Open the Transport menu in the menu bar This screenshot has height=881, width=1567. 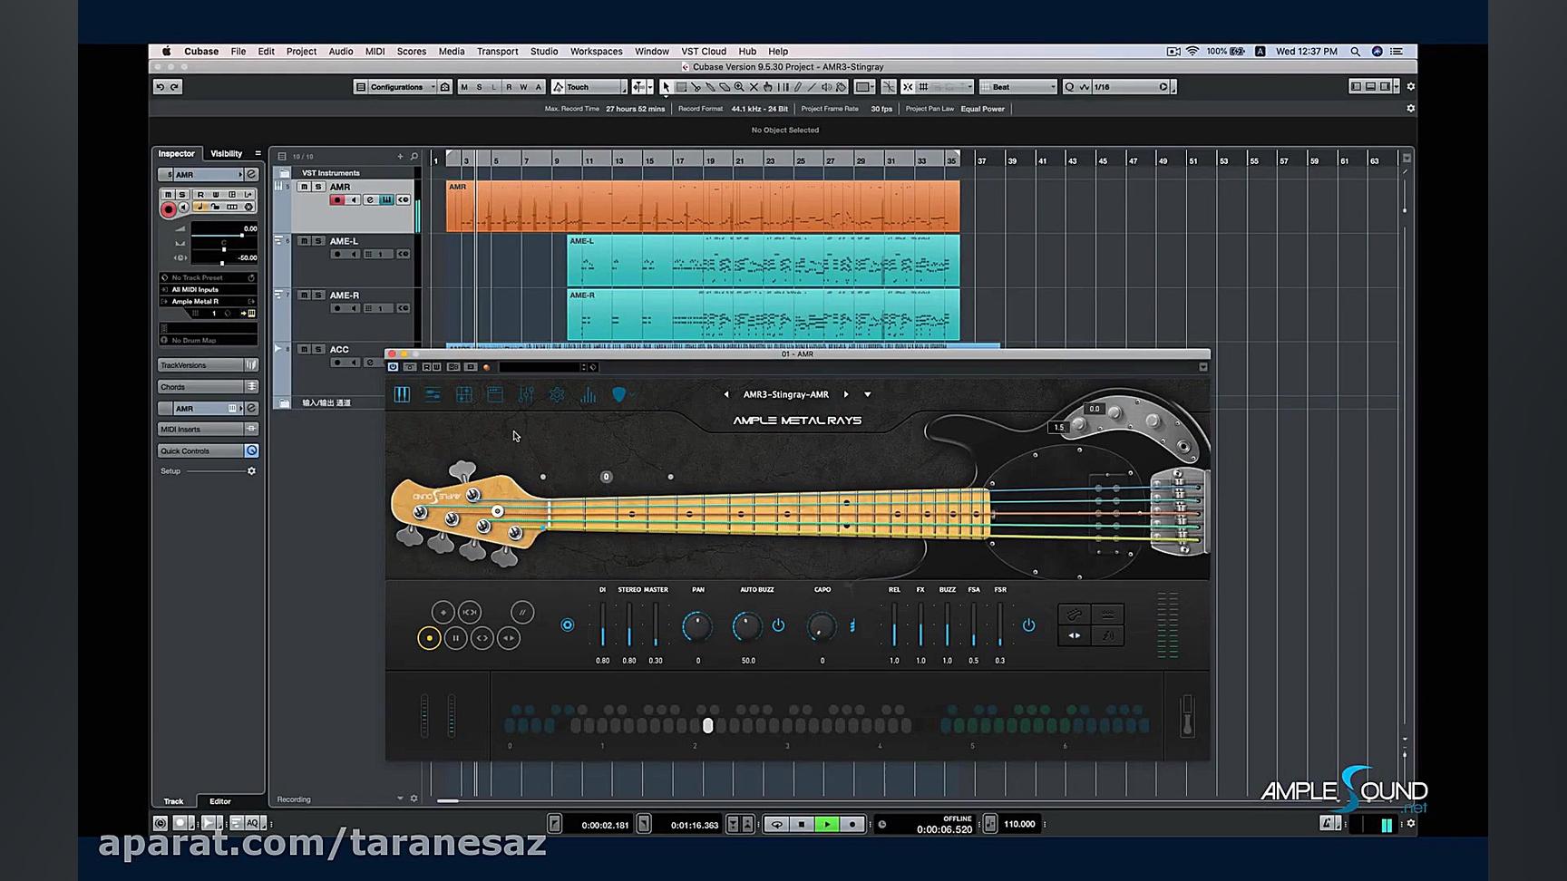[497, 52]
